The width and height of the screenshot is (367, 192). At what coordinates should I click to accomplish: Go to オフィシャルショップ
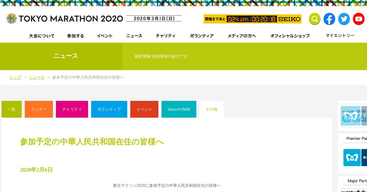[290, 36]
